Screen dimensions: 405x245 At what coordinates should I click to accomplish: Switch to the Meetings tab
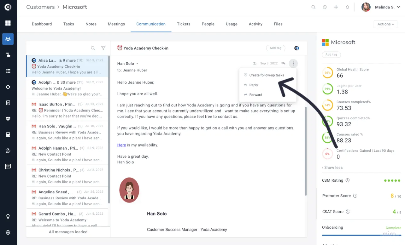116,24
